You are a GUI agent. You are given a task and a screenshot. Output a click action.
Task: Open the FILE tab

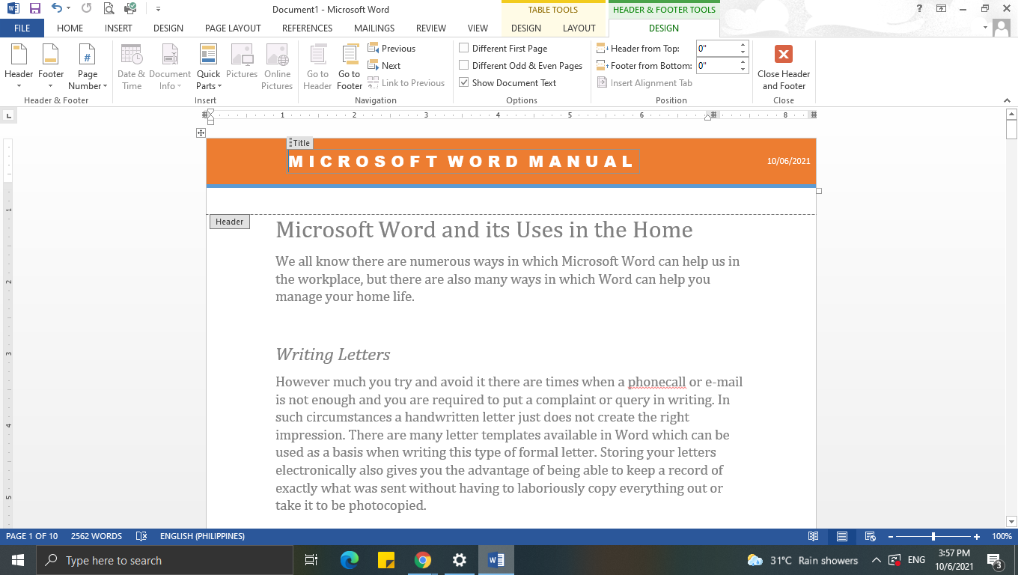click(22, 28)
